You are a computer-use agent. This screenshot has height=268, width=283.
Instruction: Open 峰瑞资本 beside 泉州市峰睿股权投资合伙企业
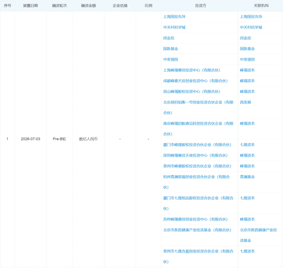[x=247, y=166]
